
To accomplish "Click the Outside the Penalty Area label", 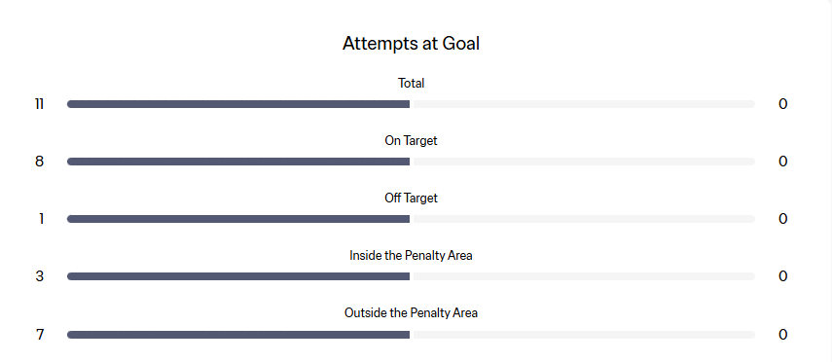I will click(x=411, y=312).
